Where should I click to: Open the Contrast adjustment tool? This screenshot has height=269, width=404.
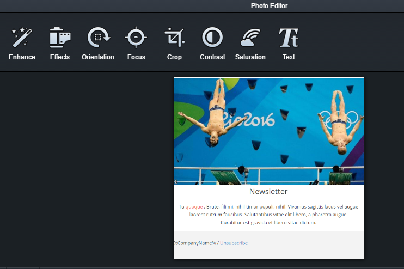coord(212,43)
